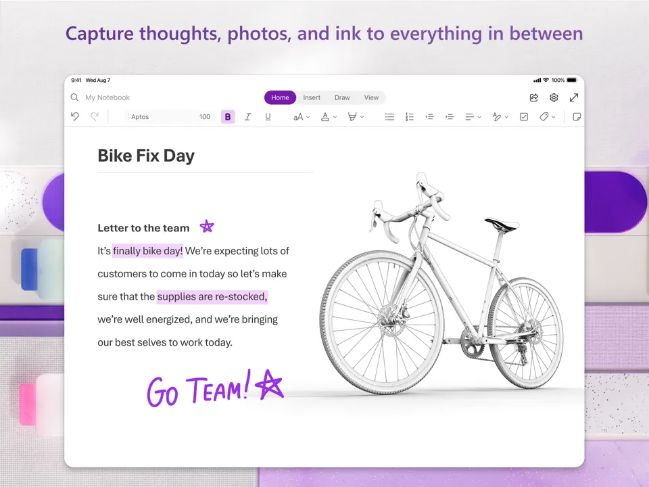
Task: Enter full screen with the expand arrows
Action: click(x=574, y=97)
